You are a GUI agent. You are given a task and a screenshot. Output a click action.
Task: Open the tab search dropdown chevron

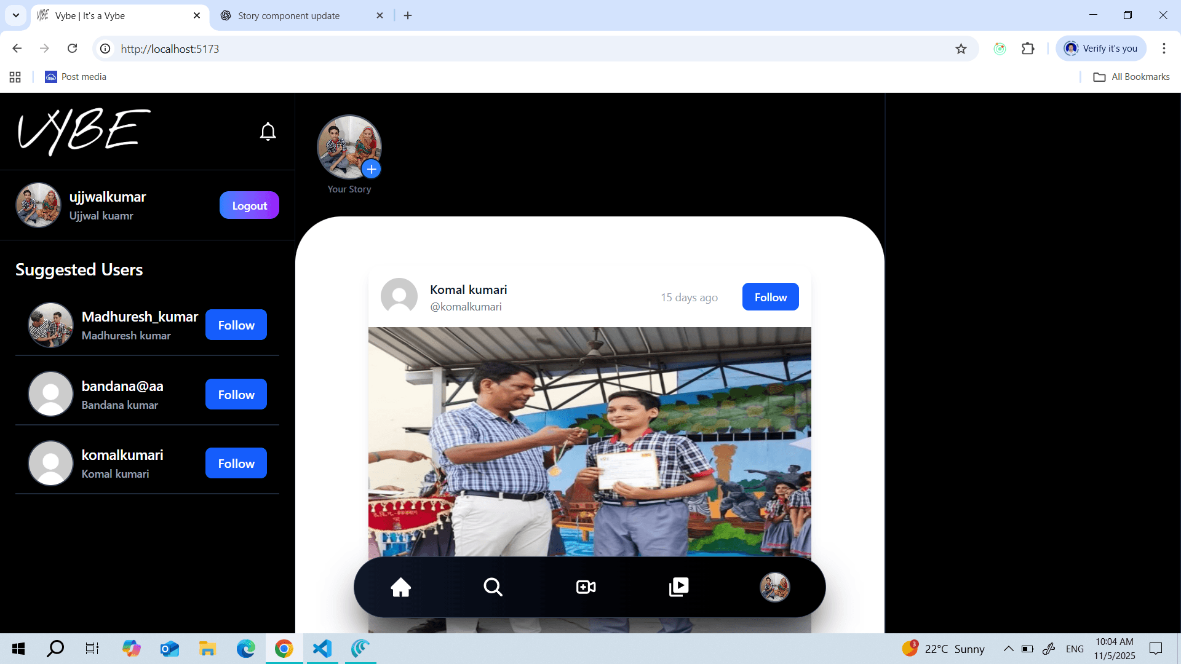tap(15, 15)
